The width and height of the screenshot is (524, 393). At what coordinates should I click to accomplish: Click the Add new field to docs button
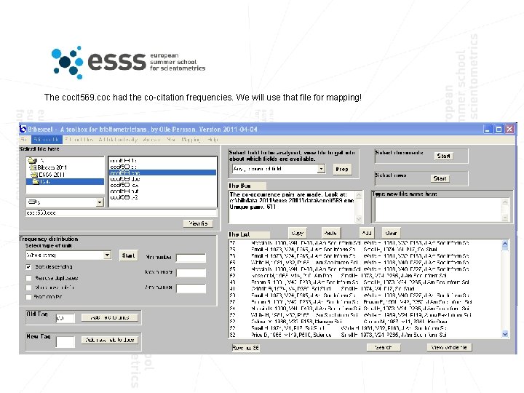(110, 340)
